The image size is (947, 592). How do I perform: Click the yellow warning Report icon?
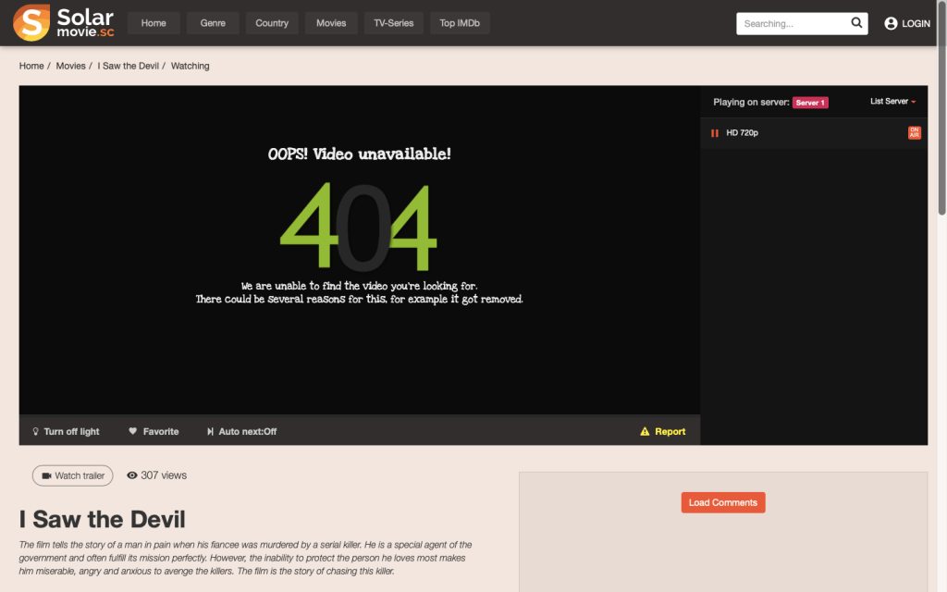pyautogui.click(x=645, y=432)
